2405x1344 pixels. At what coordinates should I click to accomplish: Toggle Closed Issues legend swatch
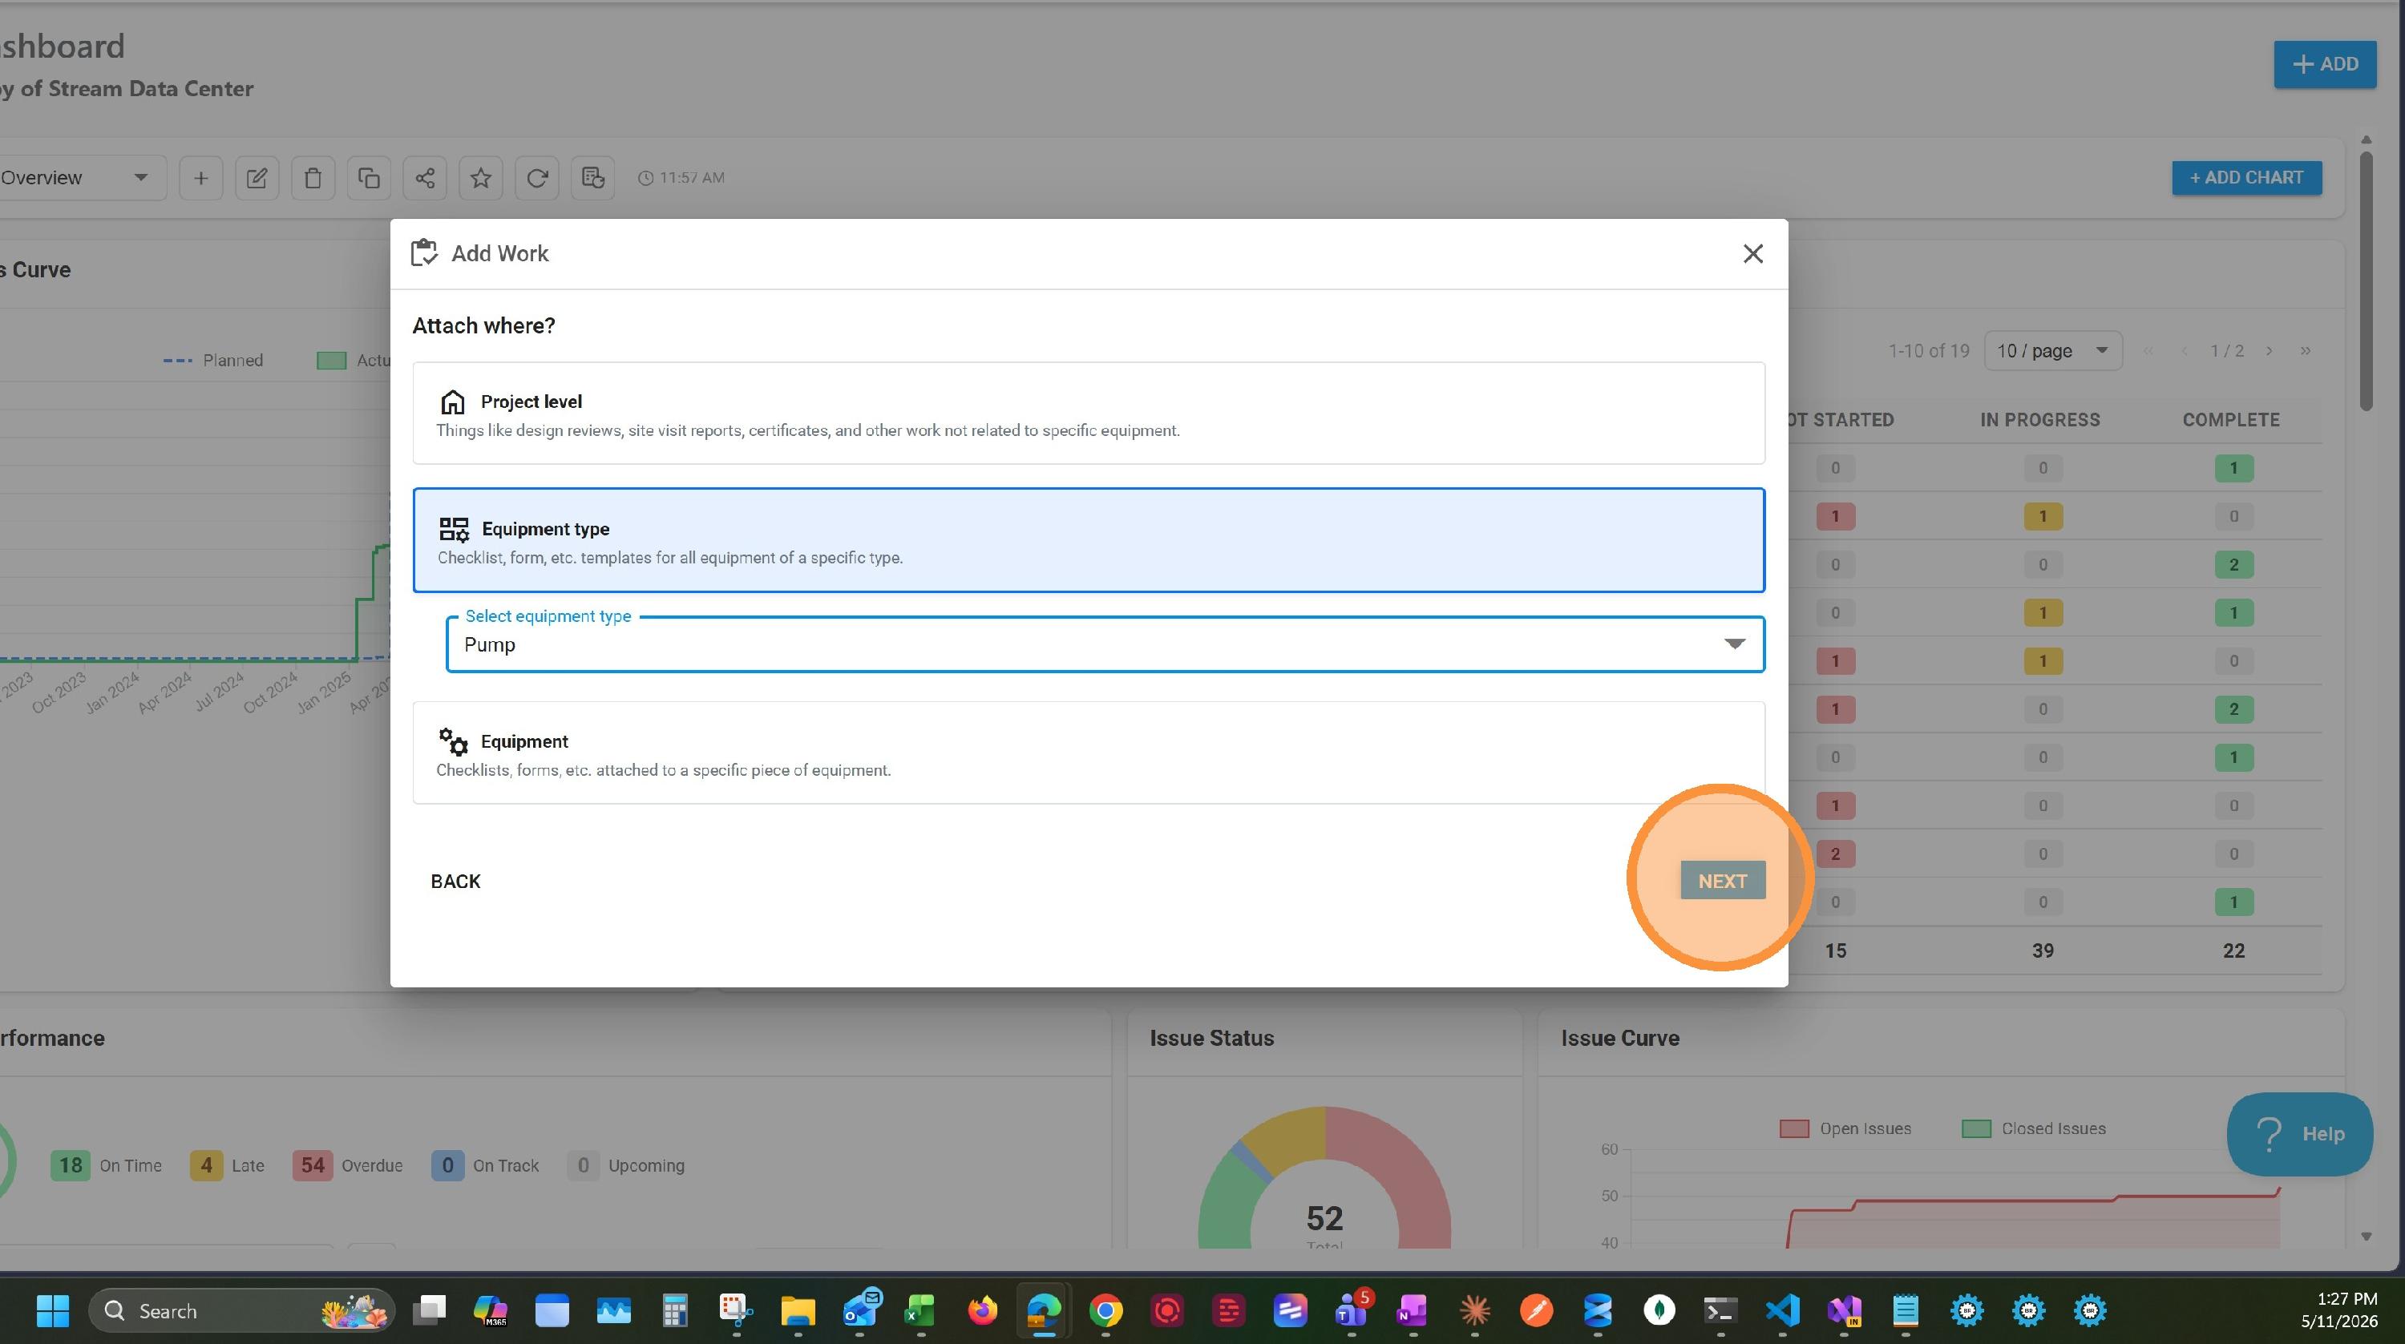[x=1975, y=1128]
